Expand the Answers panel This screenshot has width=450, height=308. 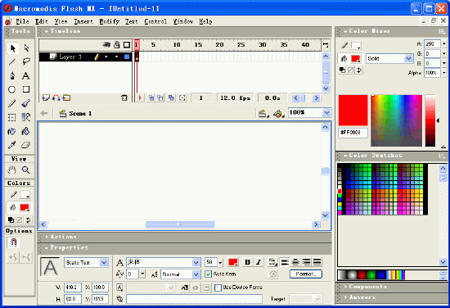pyautogui.click(x=345, y=297)
